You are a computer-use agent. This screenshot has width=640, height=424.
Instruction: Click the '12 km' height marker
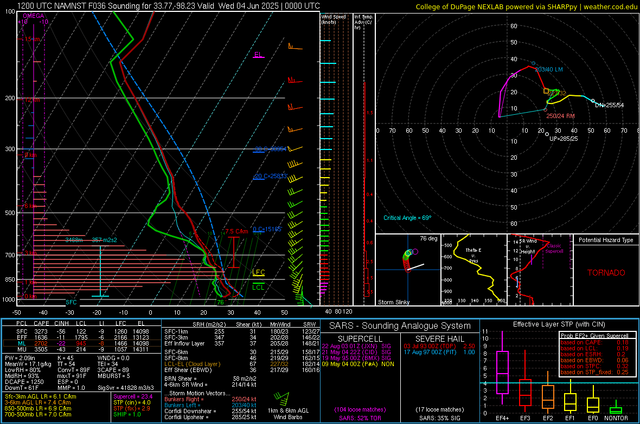[x=32, y=100]
